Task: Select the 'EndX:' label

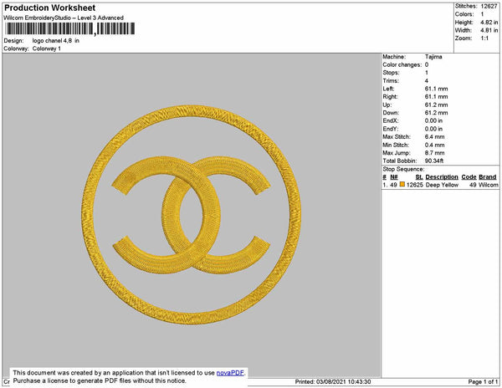Action: pyautogui.click(x=390, y=120)
